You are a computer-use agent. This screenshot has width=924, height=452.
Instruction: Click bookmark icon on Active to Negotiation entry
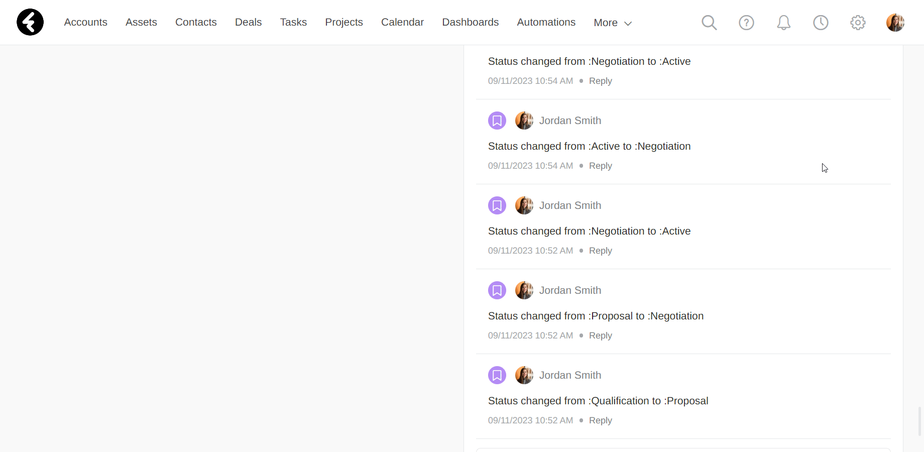tap(497, 121)
